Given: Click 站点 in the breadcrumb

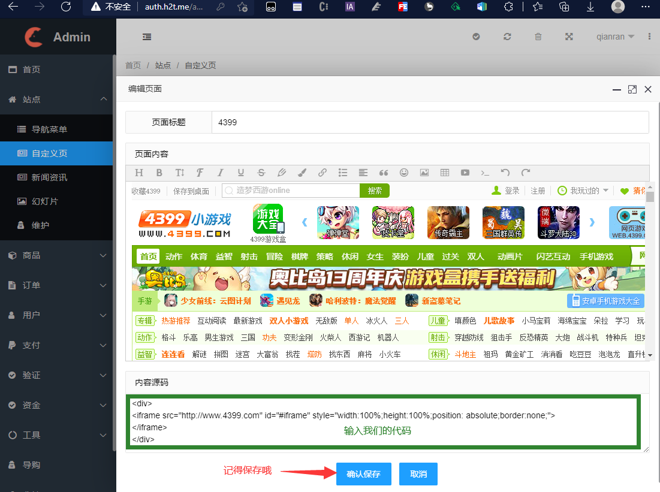Looking at the screenshot, I should [163, 65].
